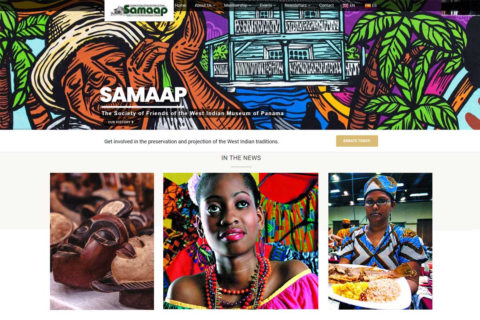Click the Society of Friends subtitle text
480x320 pixels.
193,113
